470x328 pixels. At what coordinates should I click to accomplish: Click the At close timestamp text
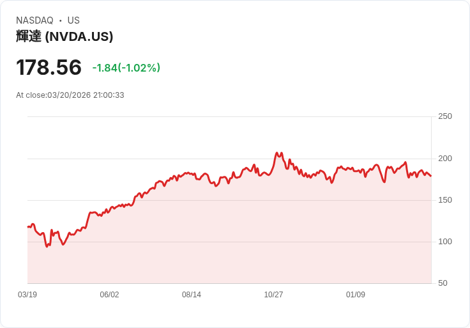point(70,95)
